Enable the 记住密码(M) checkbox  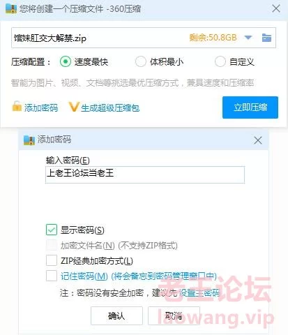(x=52, y=276)
